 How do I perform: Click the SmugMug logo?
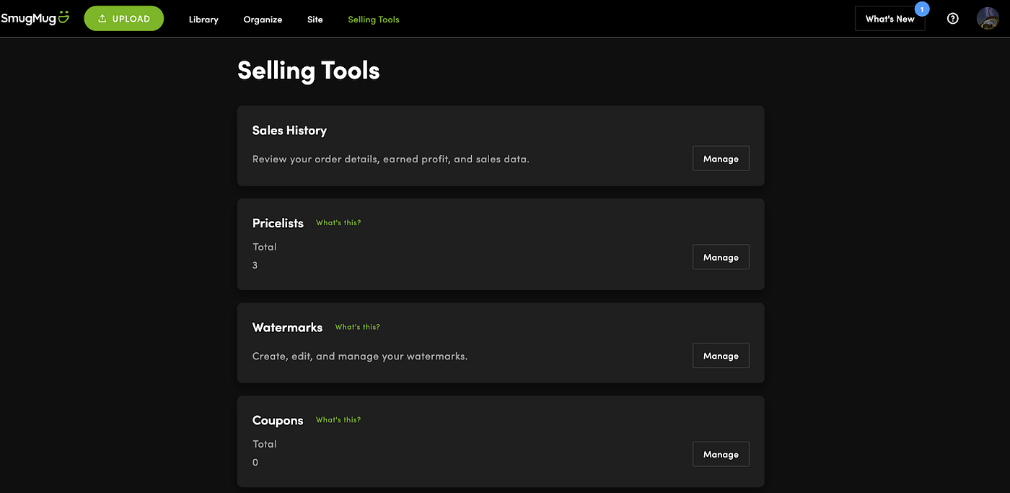35,18
